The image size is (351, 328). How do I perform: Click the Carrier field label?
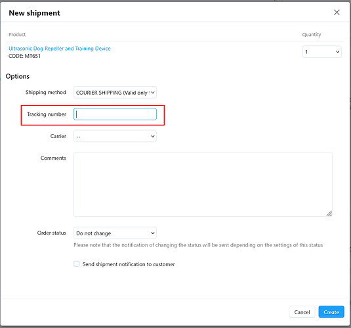point(58,136)
